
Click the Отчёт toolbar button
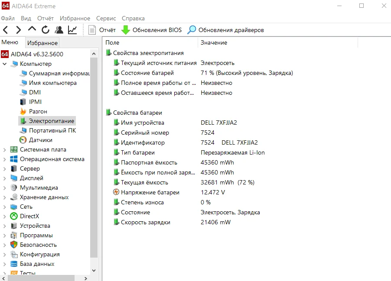[102, 30]
